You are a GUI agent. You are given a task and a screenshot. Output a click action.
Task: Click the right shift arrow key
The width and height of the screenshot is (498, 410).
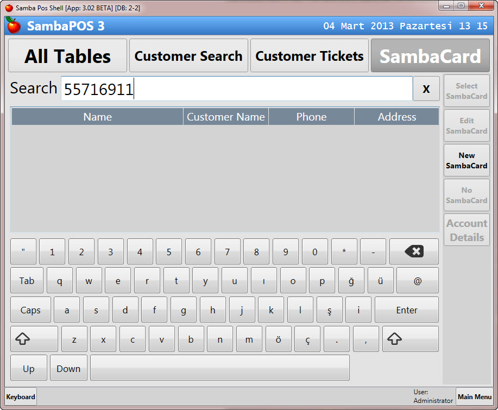click(410, 339)
